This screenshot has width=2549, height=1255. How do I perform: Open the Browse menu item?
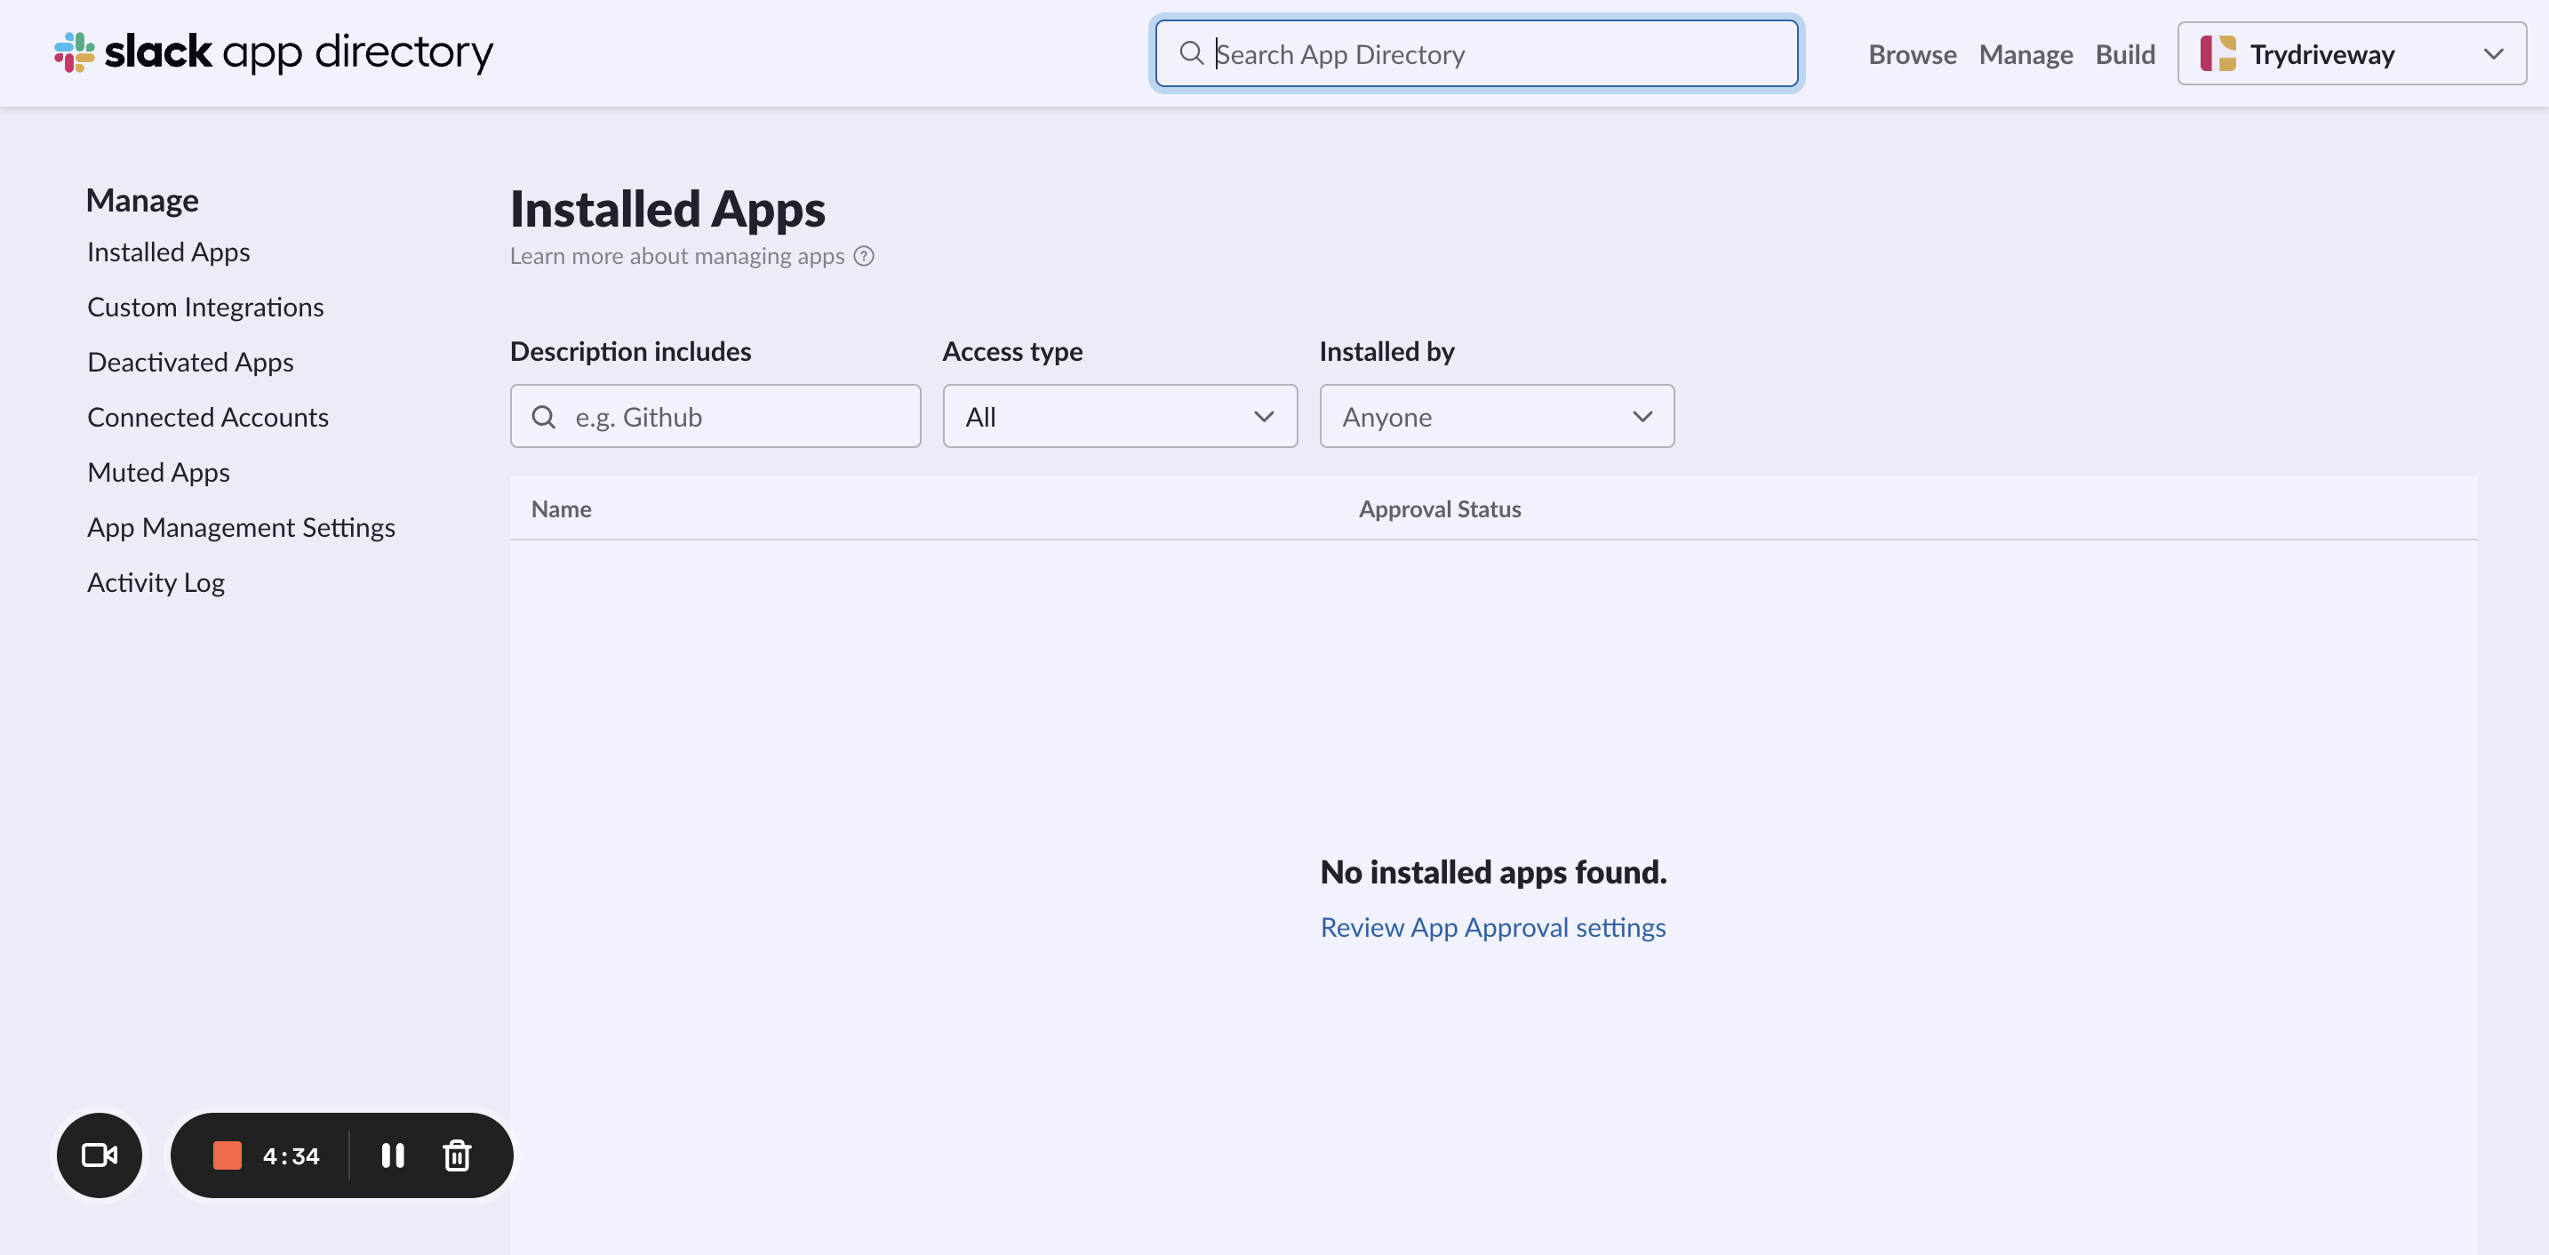pyautogui.click(x=1914, y=52)
